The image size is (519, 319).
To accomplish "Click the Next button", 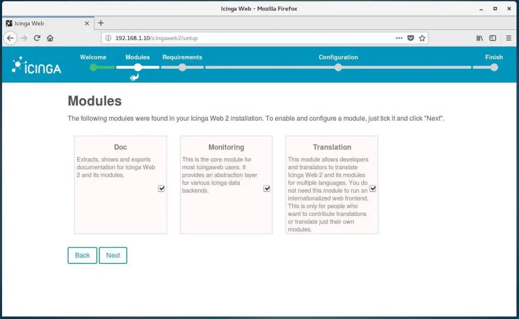I will pyautogui.click(x=113, y=255).
